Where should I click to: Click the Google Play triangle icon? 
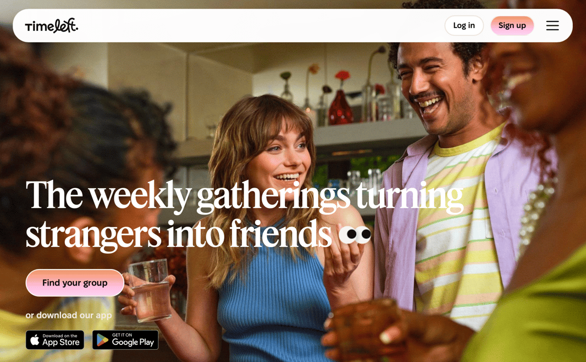click(102, 340)
